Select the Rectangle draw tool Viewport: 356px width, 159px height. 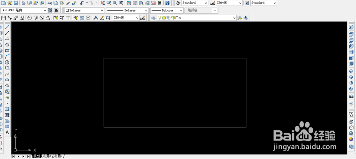pyautogui.click(x=7, y=50)
